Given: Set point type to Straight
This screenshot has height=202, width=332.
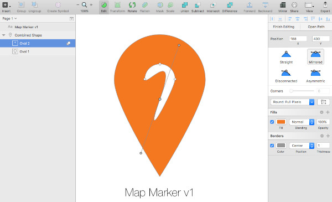Looking at the screenshot, I should tap(286, 57).
